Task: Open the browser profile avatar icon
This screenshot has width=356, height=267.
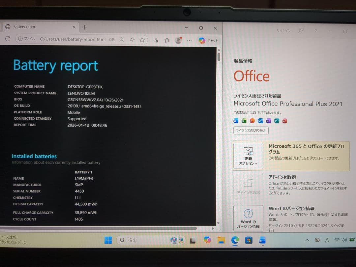Action: [178, 40]
